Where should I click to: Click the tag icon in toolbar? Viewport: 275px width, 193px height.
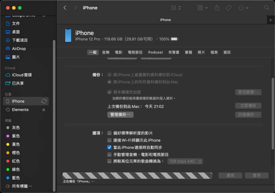pos(228,8)
